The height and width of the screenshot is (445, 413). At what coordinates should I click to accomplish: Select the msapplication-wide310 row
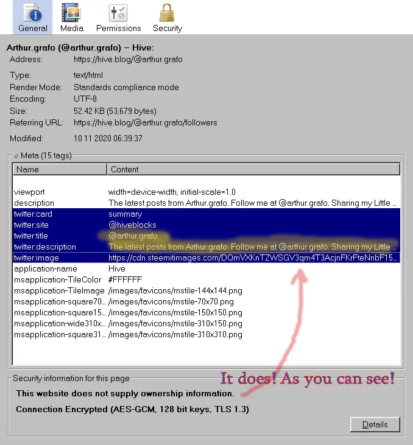[x=206, y=323]
